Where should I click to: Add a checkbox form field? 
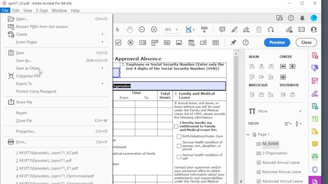pos(118,42)
